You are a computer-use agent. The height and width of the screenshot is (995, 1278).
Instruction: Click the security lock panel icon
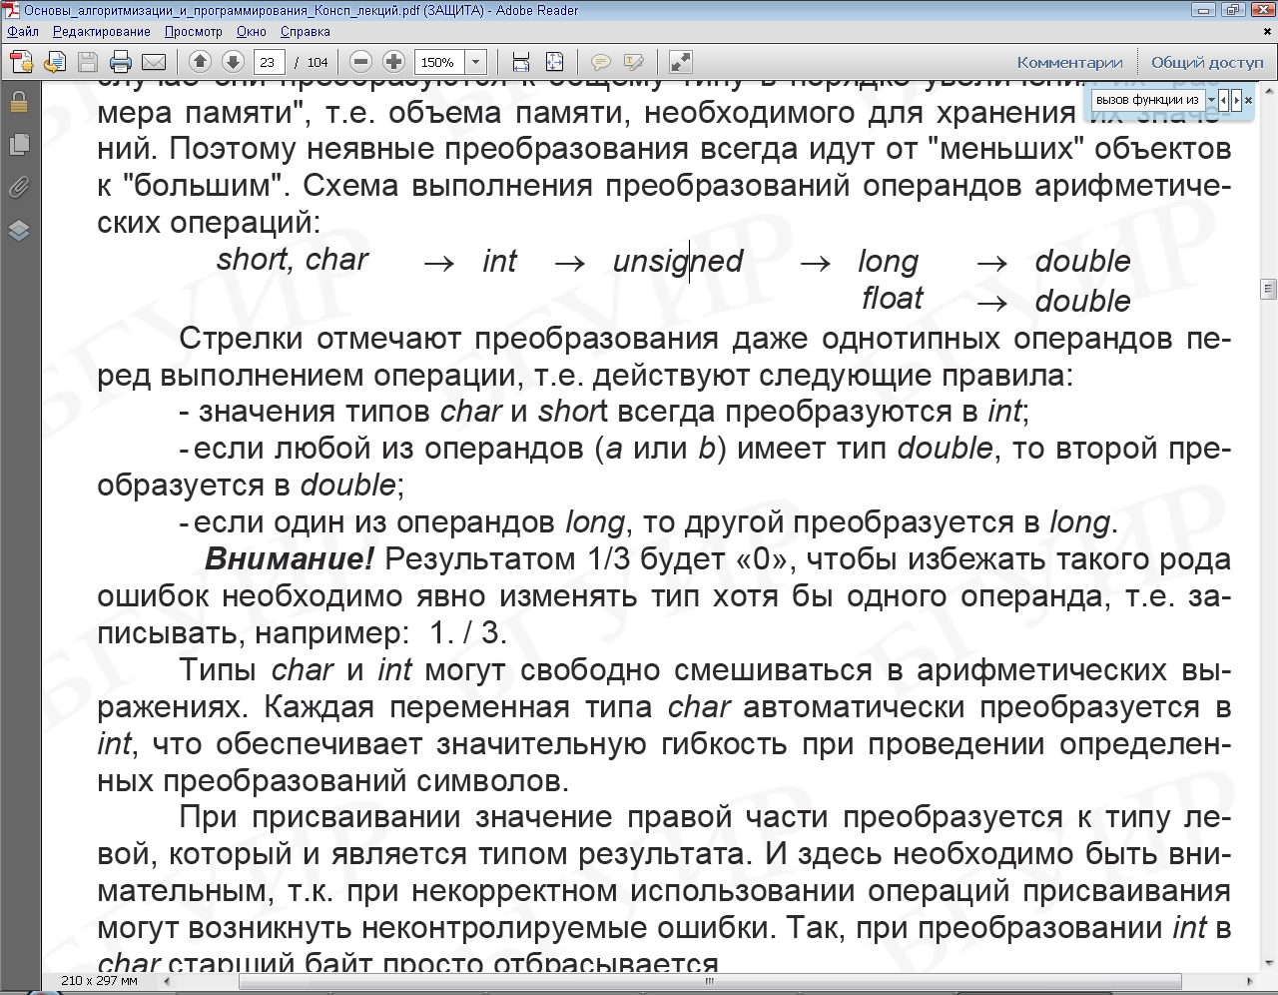(19, 102)
